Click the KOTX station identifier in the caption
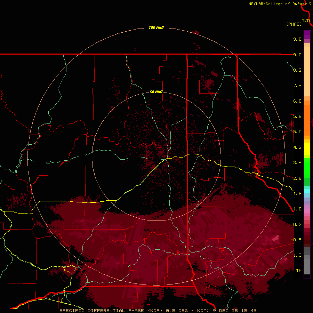 [x=203, y=311]
